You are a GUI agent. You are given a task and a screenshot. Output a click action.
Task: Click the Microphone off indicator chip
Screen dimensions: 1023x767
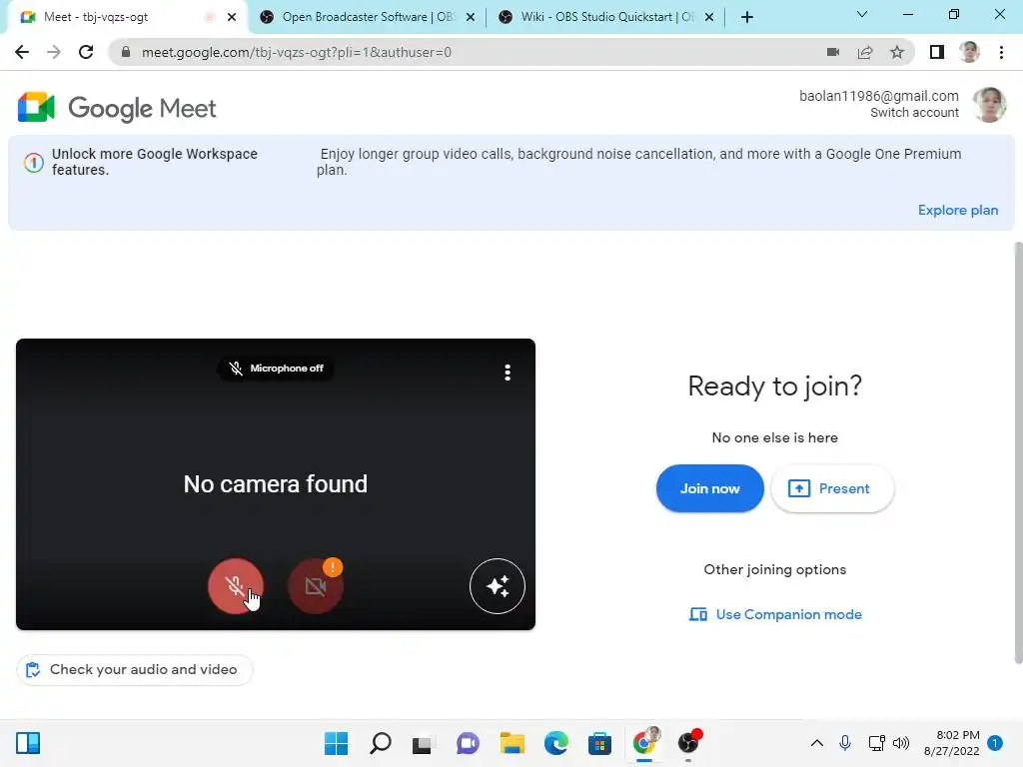coord(276,369)
